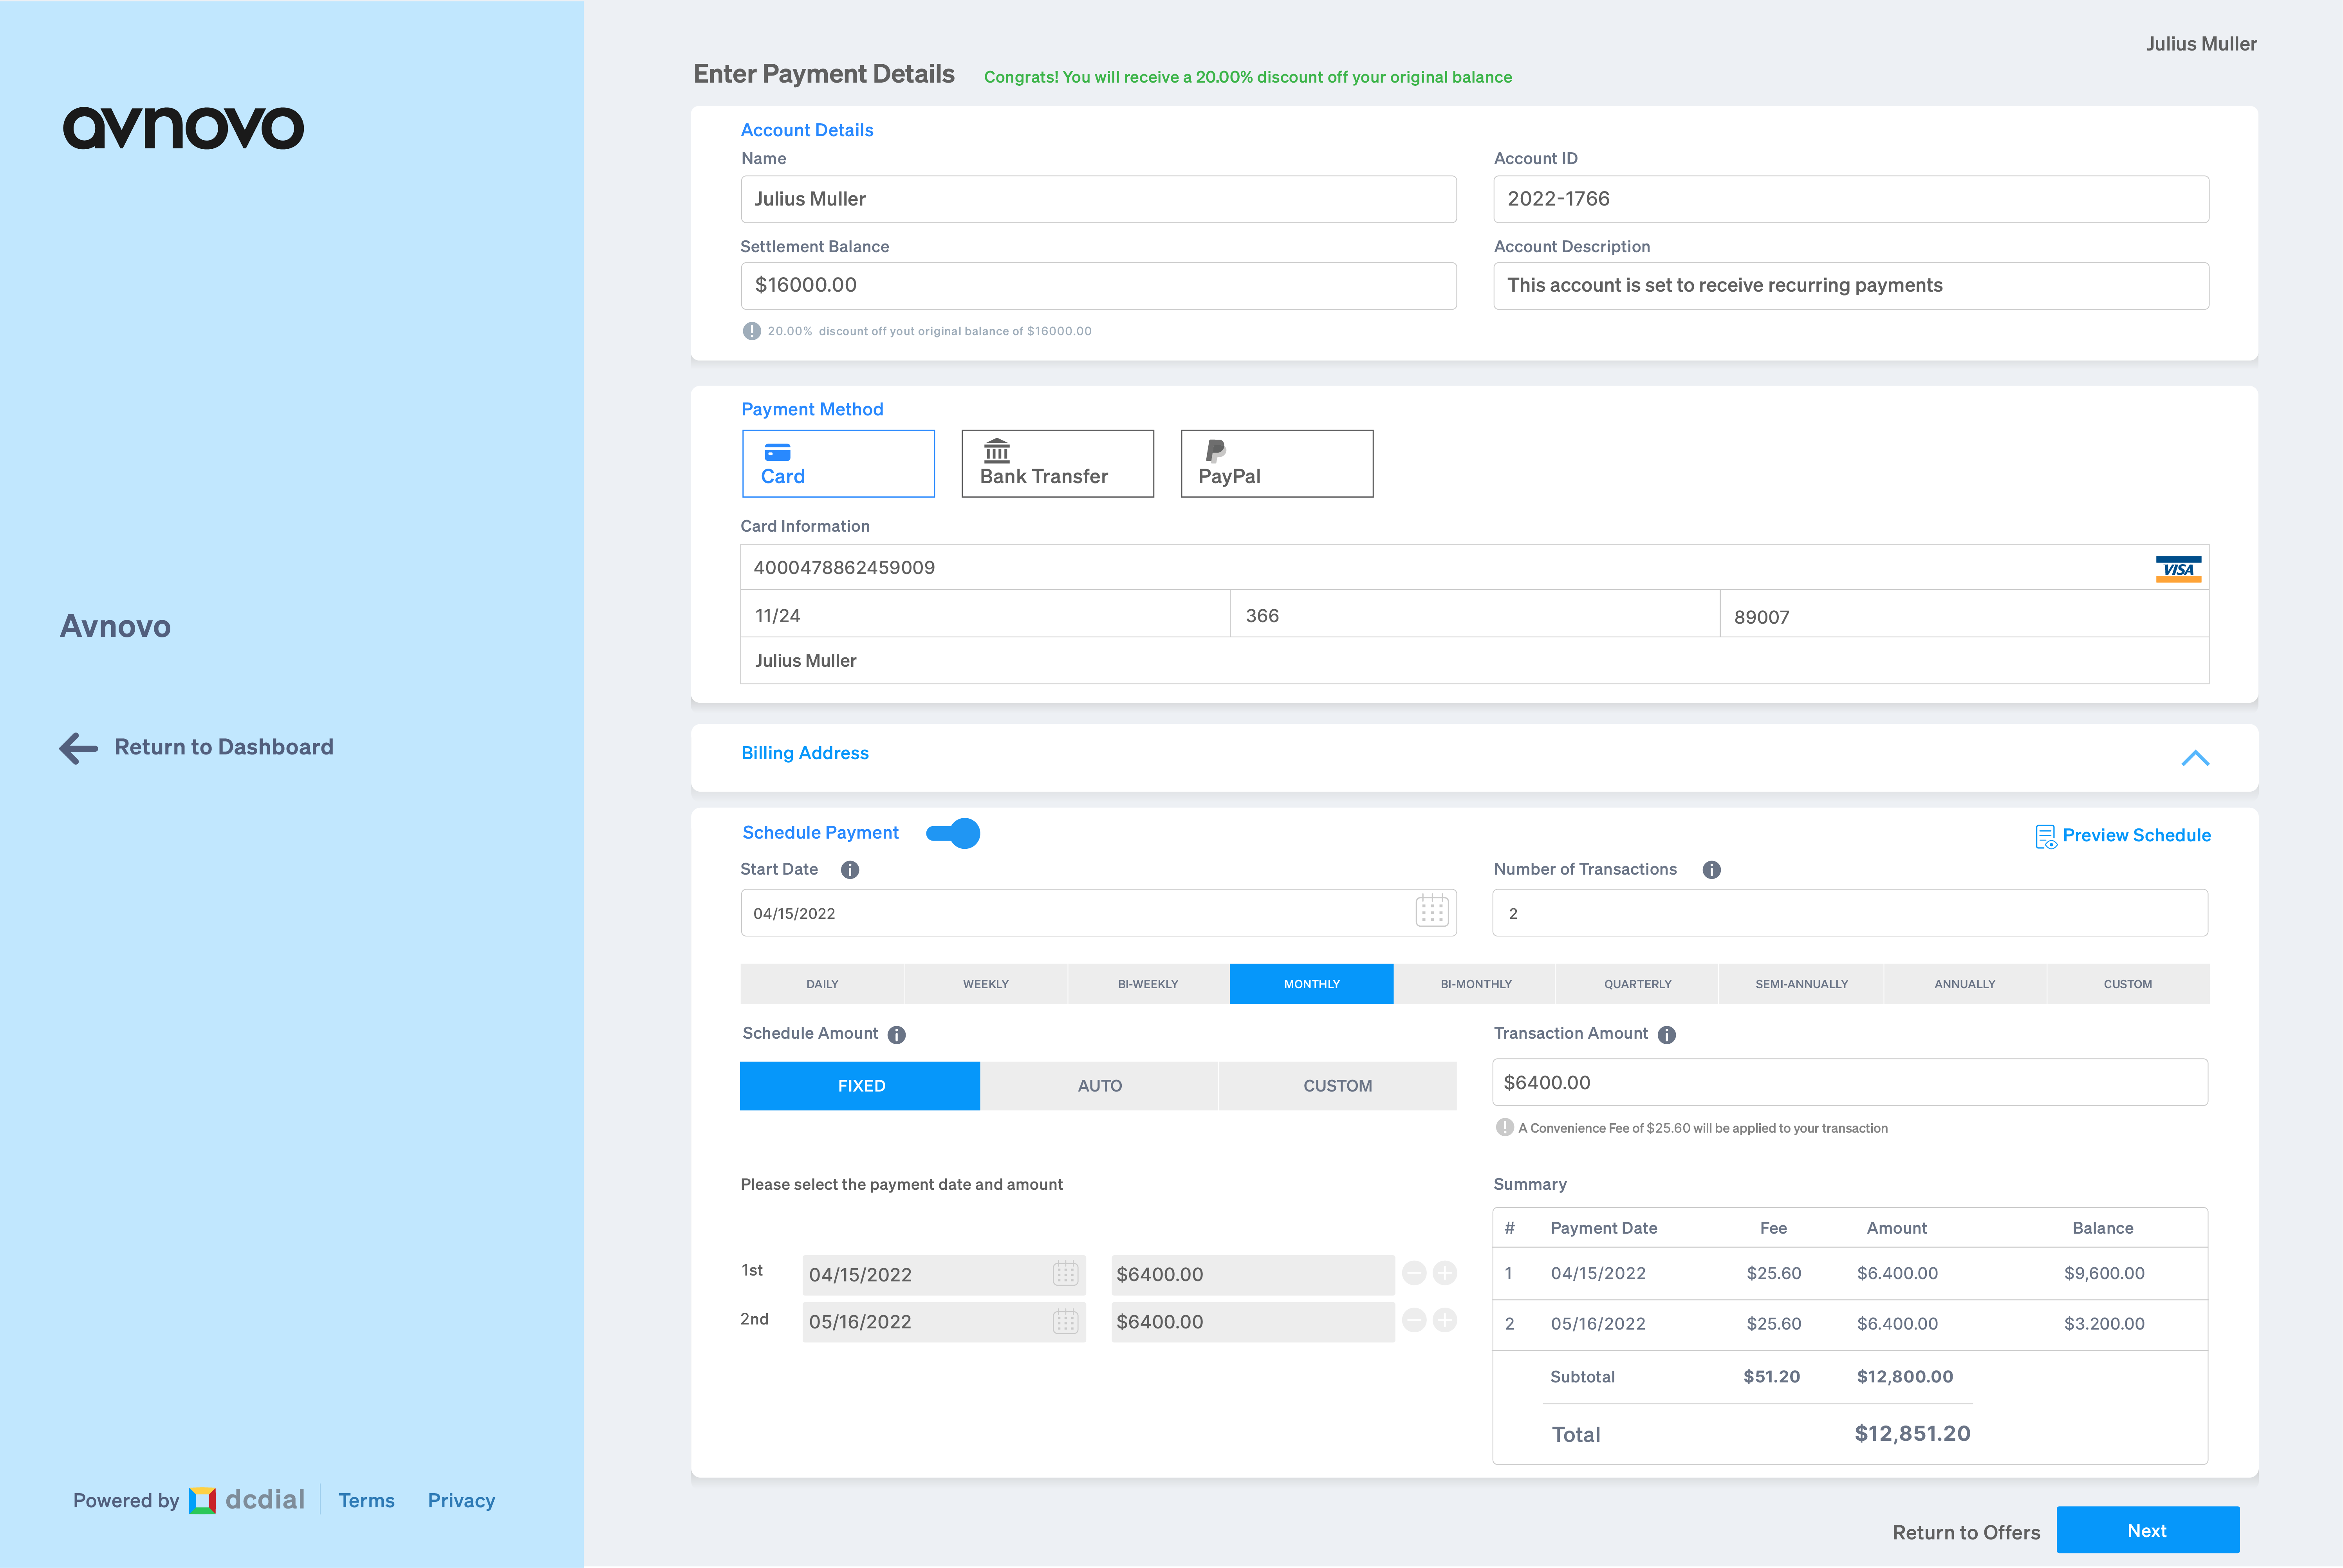Click minus icon on 2nd payment row
The height and width of the screenshot is (1568, 2343).
point(1413,1320)
